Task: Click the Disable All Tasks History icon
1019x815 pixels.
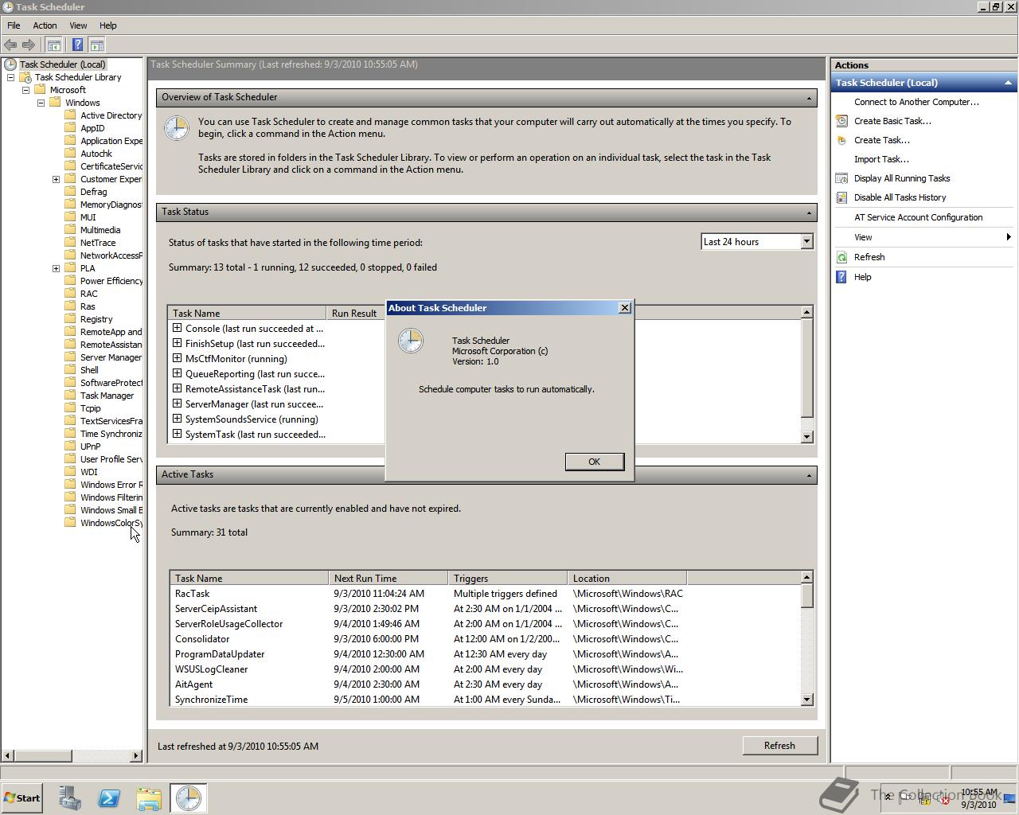Action: (841, 197)
